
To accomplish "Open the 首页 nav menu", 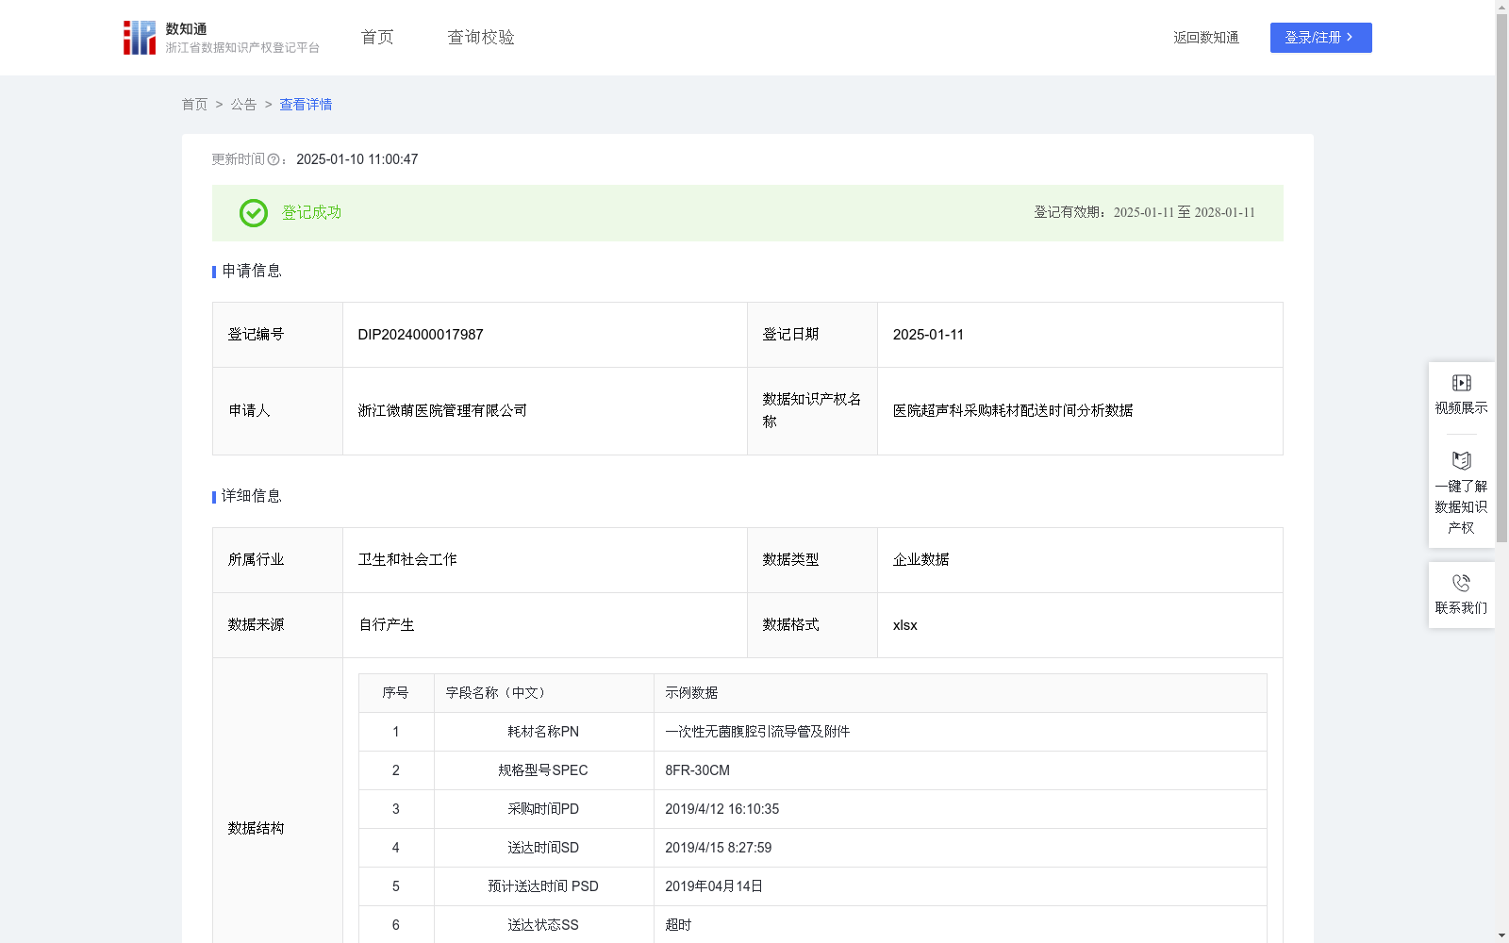I will pyautogui.click(x=377, y=38).
